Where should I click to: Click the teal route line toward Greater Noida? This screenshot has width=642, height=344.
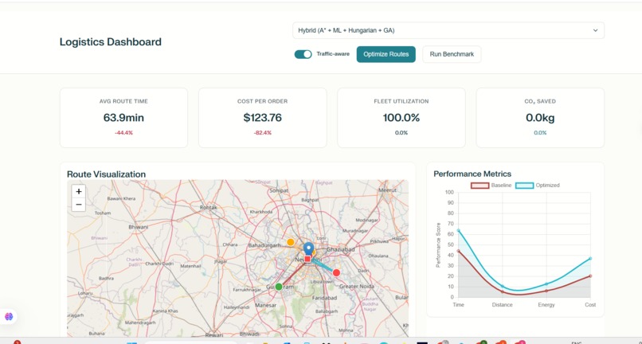[323, 267]
